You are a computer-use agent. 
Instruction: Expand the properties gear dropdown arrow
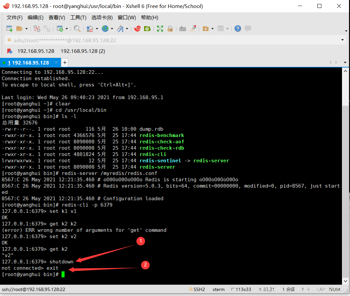pos(67,29)
